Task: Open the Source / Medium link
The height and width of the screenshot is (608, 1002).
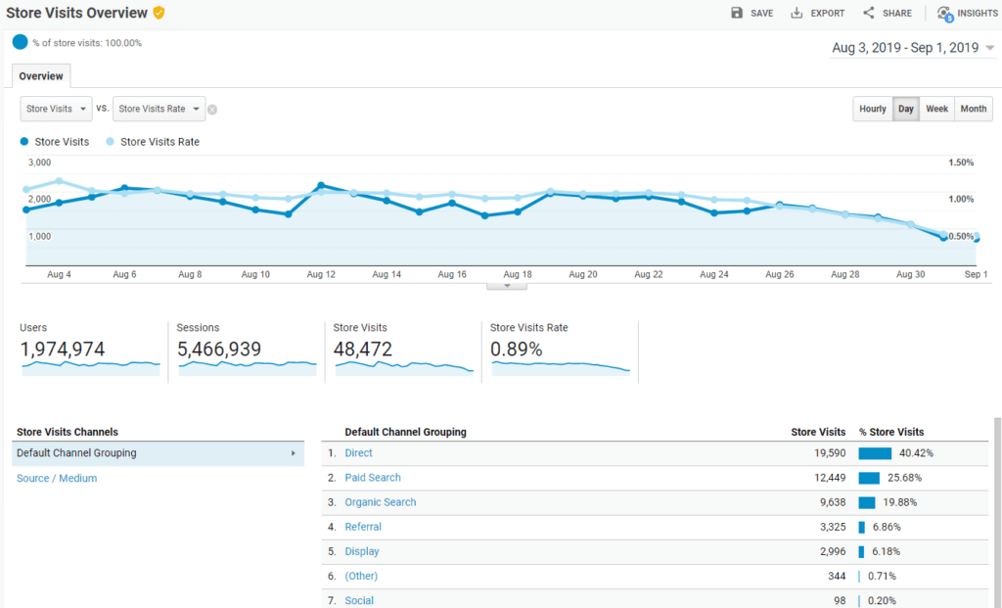Action: pyautogui.click(x=57, y=479)
